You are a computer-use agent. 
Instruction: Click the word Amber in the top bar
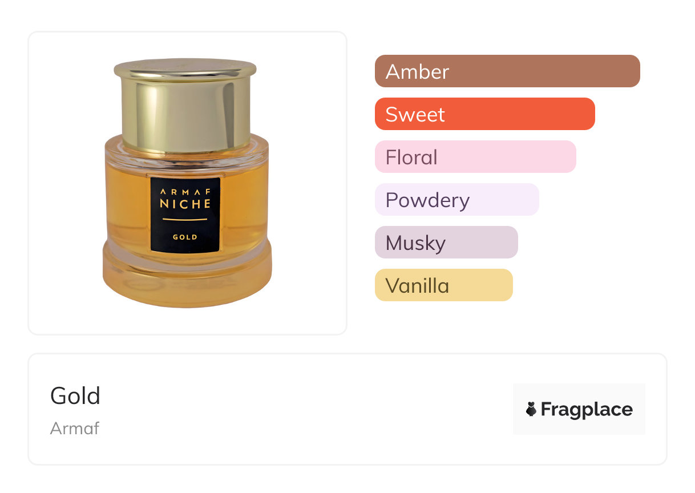(x=417, y=71)
